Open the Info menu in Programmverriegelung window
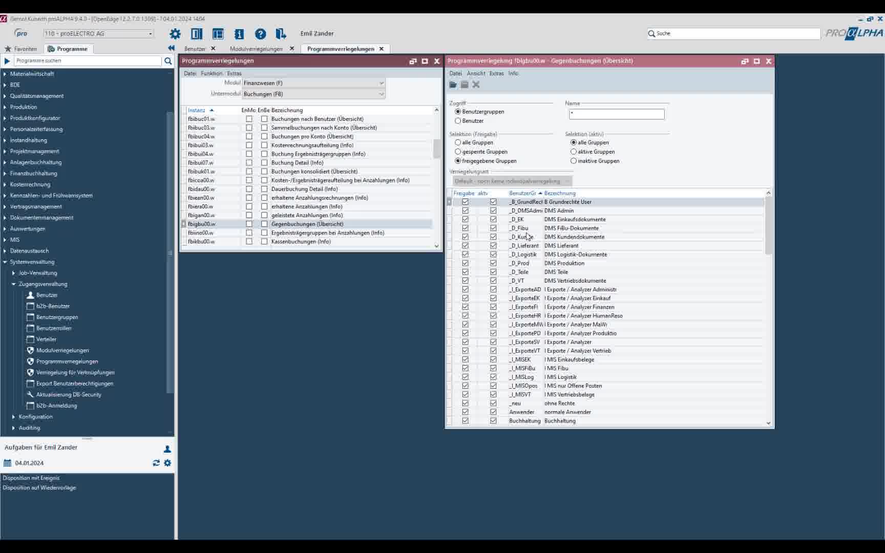The height and width of the screenshot is (553, 885). [513, 73]
